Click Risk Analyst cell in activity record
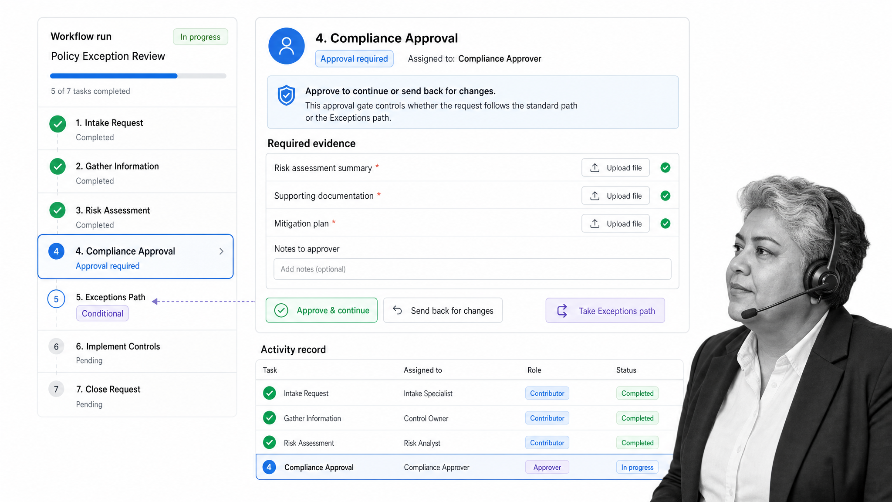Image resolution: width=892 pixels, height=502 pixels. pyautogui.click(x=422, y=443)
